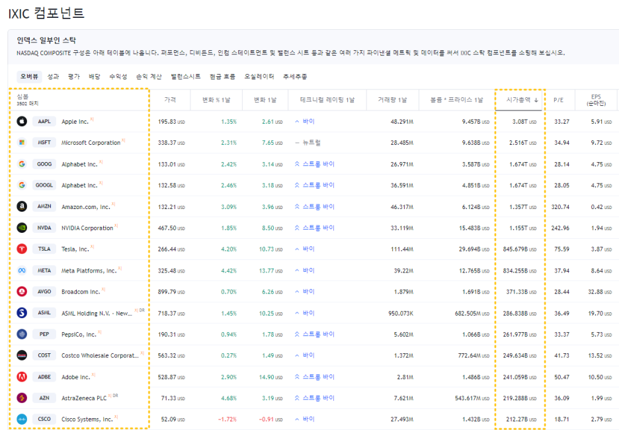The width and height of the screenshot is (619, 430).
Task: Sort by 테크니컬 레이팅 1날 column header
Action: (327, 100)
